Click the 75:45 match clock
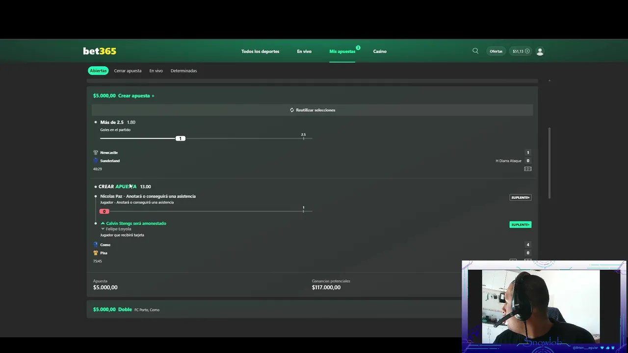This screenshot has height=353, width=628. (98, 261)
